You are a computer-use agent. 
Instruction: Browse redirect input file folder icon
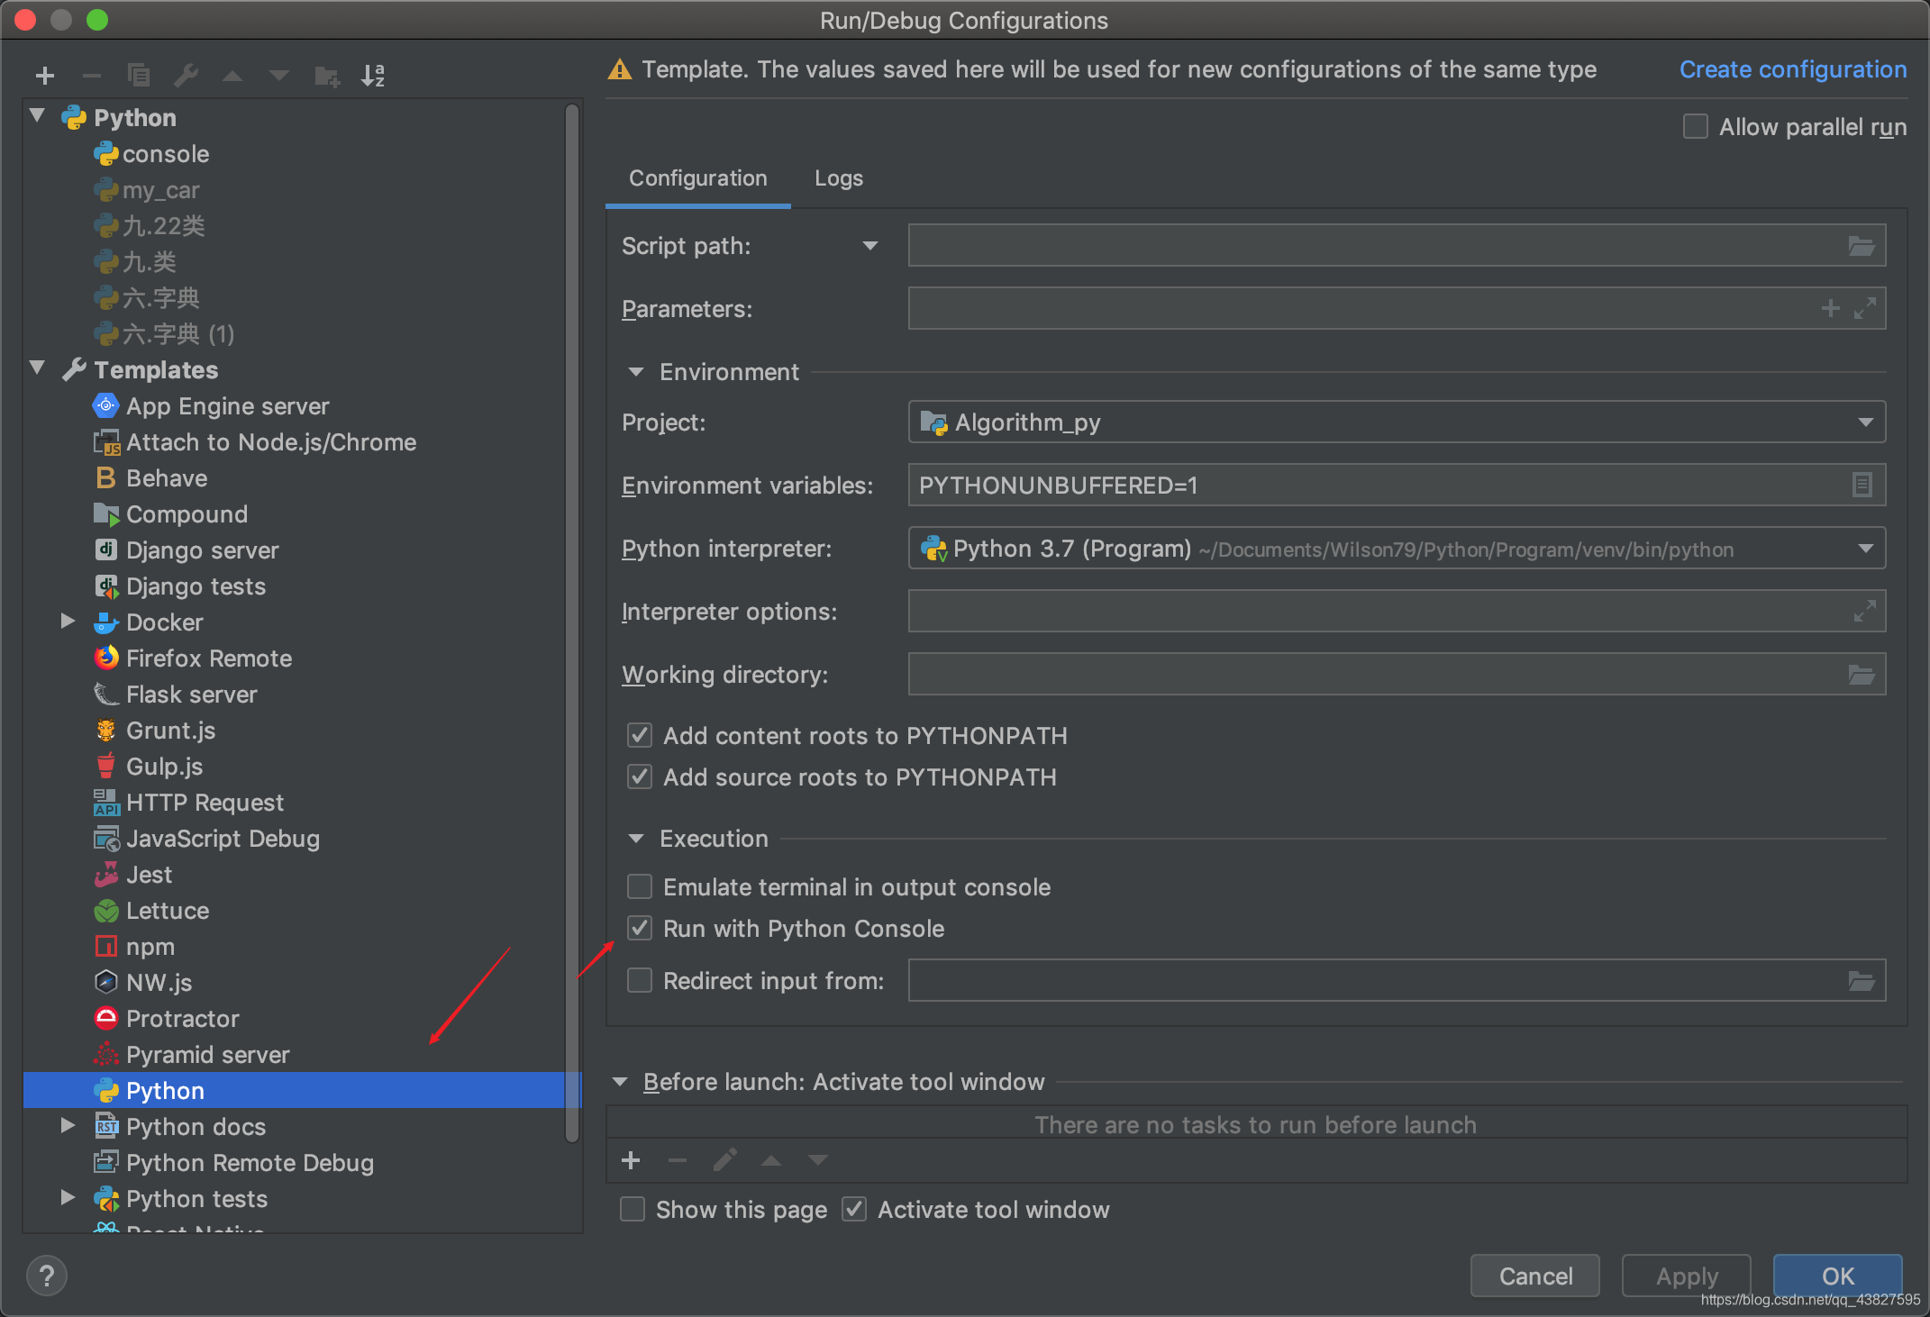(1862, 981)
